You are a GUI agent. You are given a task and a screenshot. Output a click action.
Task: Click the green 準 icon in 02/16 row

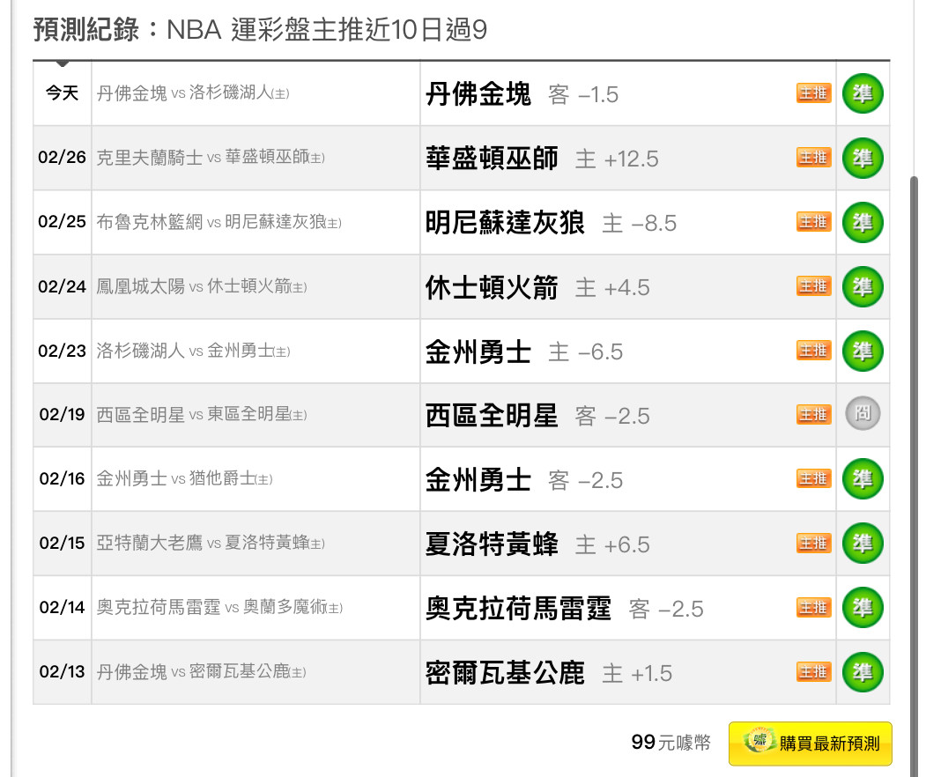(863, 479)
